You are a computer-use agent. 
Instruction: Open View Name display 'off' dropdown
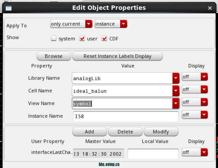coord(195,102)
